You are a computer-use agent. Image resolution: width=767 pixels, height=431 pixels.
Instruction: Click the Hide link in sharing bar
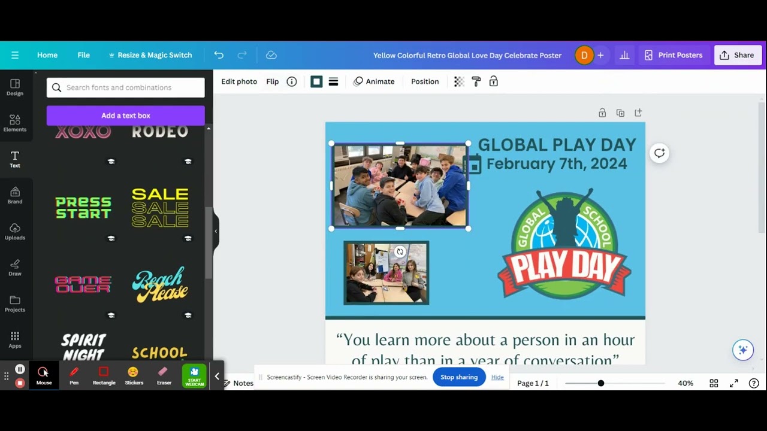point(497,377)
